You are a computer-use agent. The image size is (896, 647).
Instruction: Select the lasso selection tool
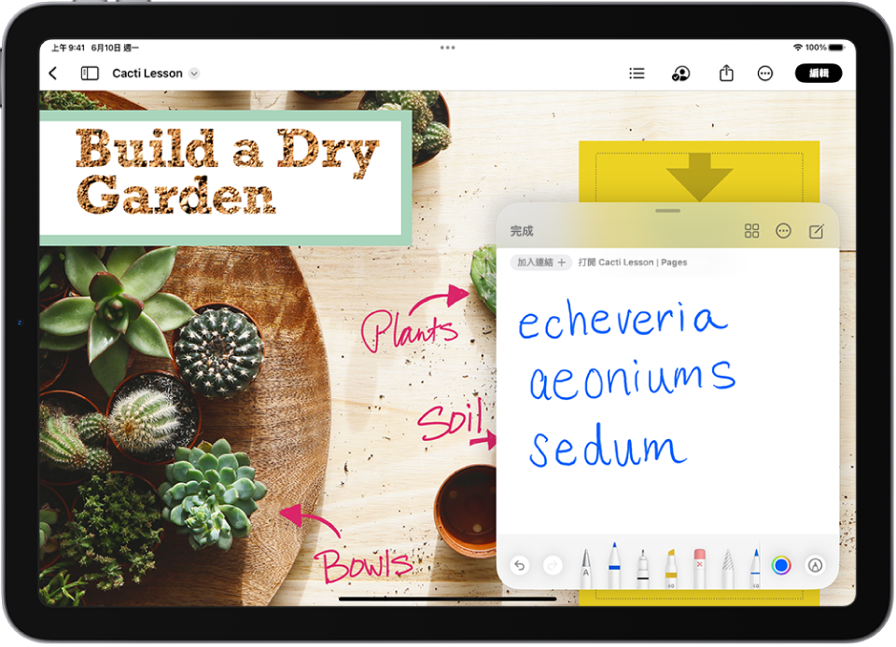click(x=727, y=568)
